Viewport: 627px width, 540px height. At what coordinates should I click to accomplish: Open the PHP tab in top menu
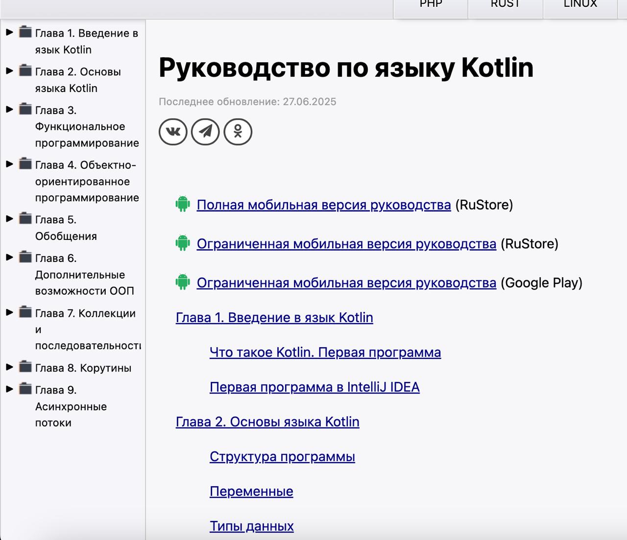(x=431, y=5)
